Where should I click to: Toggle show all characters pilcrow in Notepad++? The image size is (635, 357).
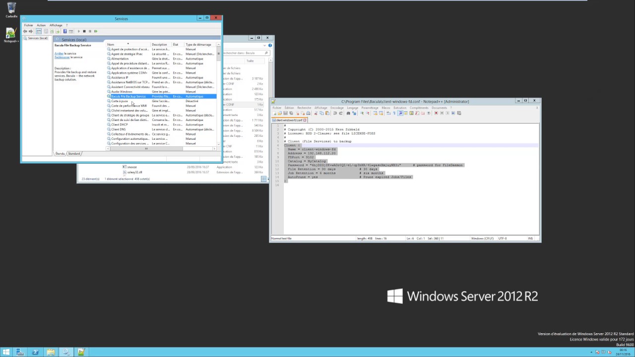[394, 113]
